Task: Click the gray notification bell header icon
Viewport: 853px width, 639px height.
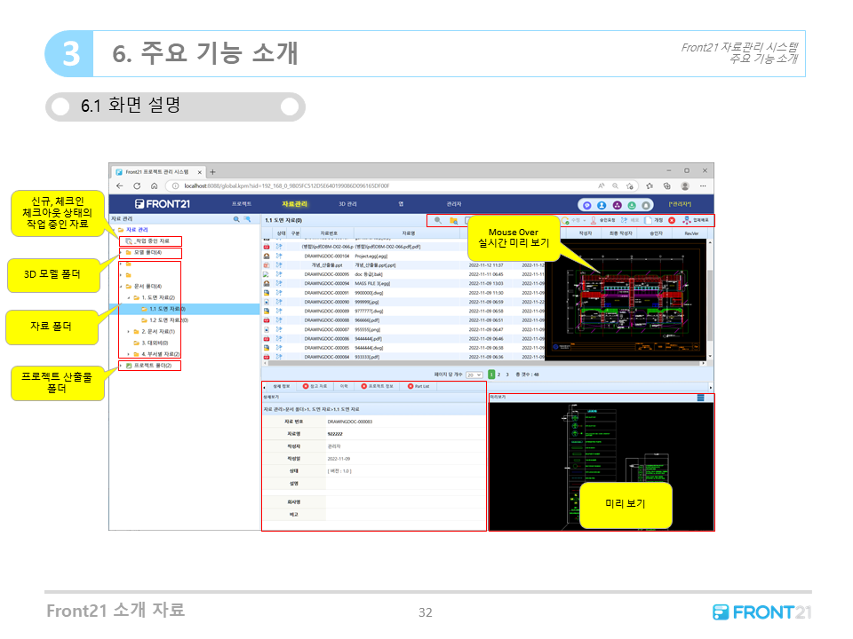Action: coord(646,205)
